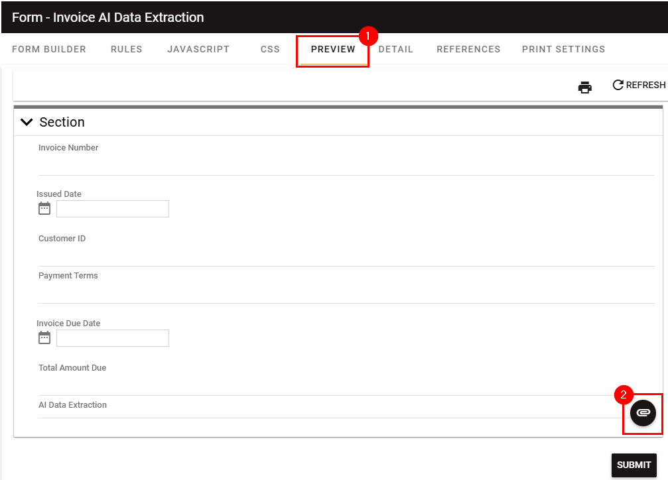Click the Payment Terms input field
Viewport: 668px width, 480px height.
[x=345, y=293]
